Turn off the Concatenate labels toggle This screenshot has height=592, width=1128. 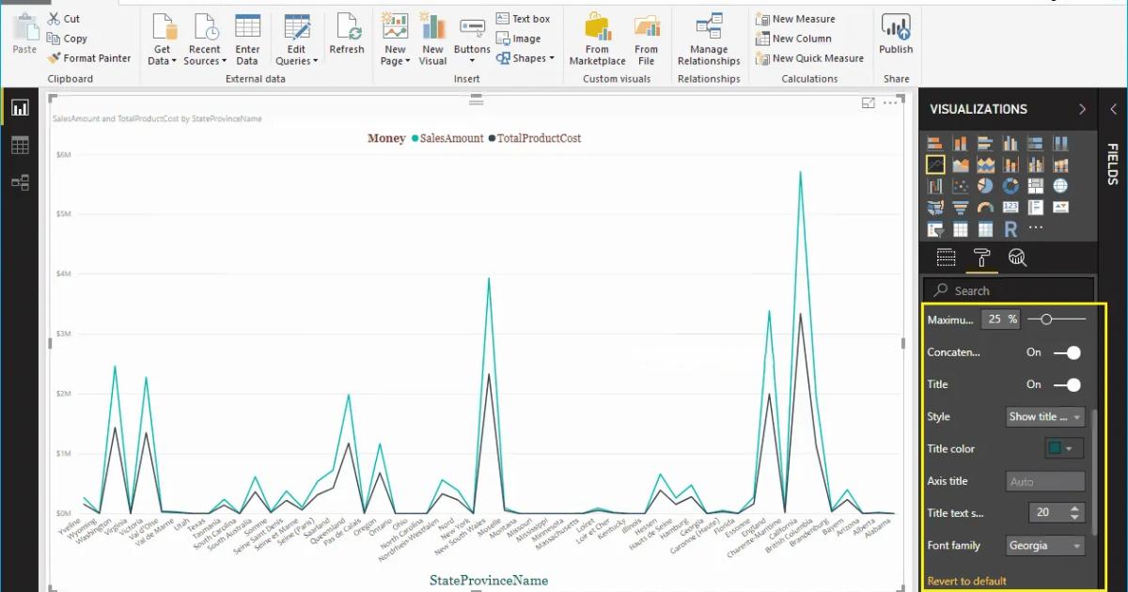click(x=1067, y=351)
